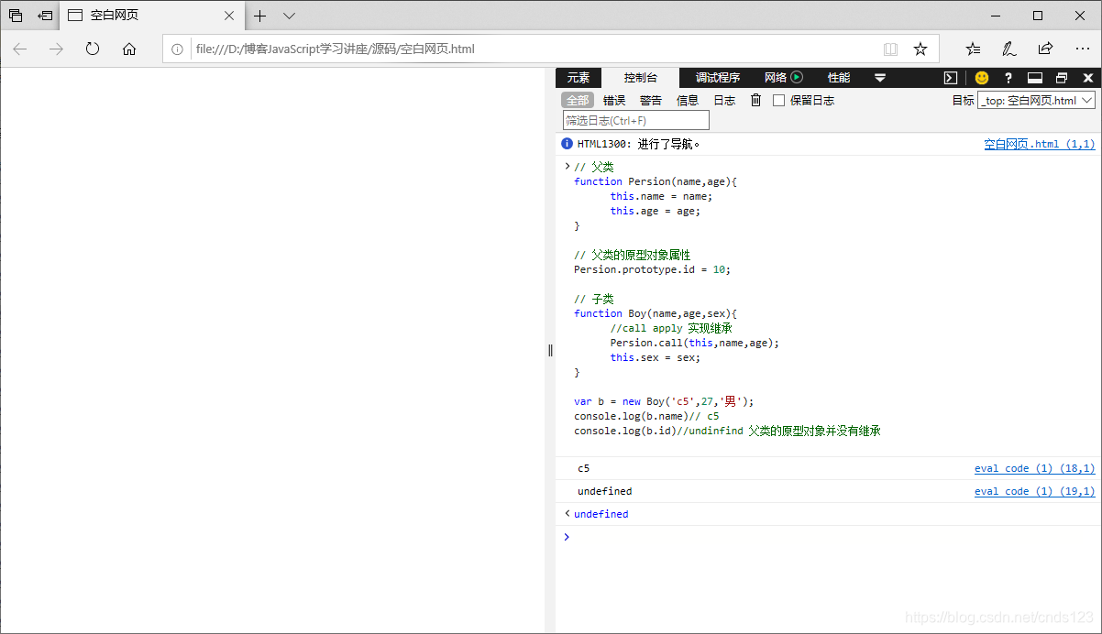Open the 调试程序 tab
Viewport: 1102px width, 634px height.
tap(717, 78)
